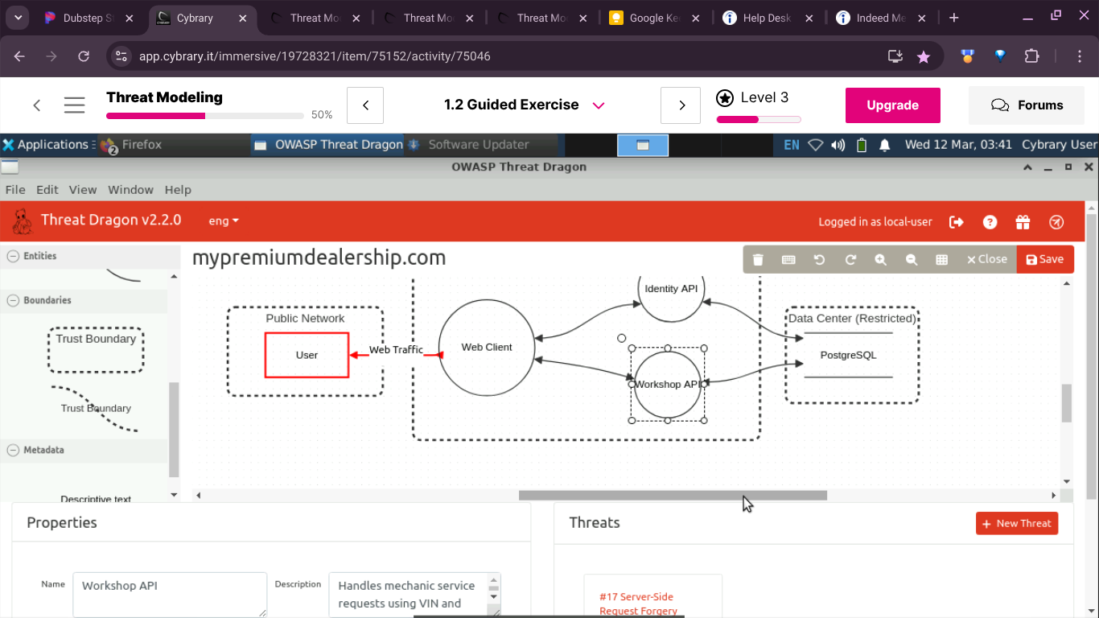1099x618 pixels.
Task: Delete selected element with trash icon
Action: click(x=758, y=260)
